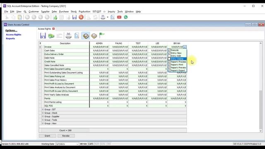
Task: Click the printer icon in Access Rights toolbar
Action: tap(68, 36)
